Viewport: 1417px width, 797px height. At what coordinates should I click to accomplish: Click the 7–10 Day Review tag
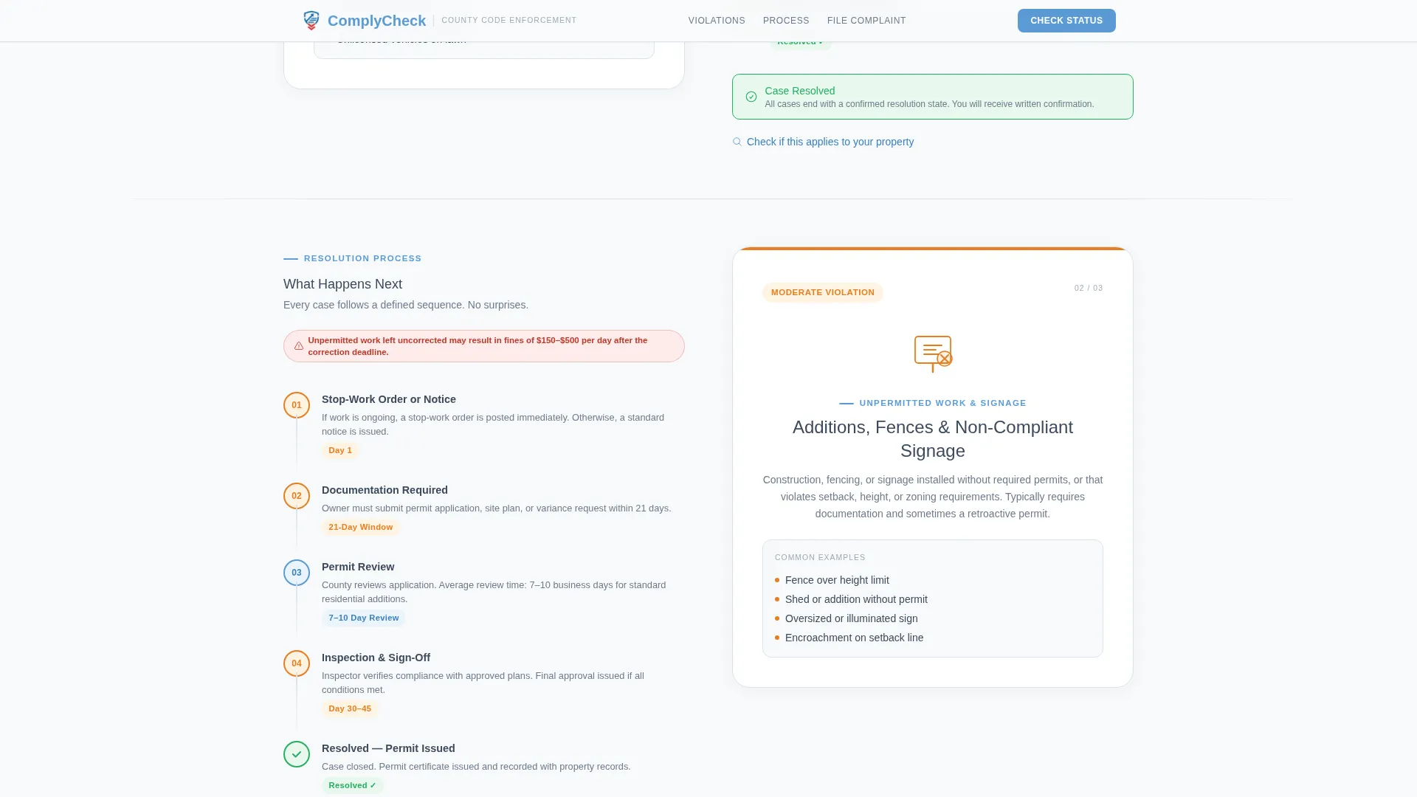[364, 618]
